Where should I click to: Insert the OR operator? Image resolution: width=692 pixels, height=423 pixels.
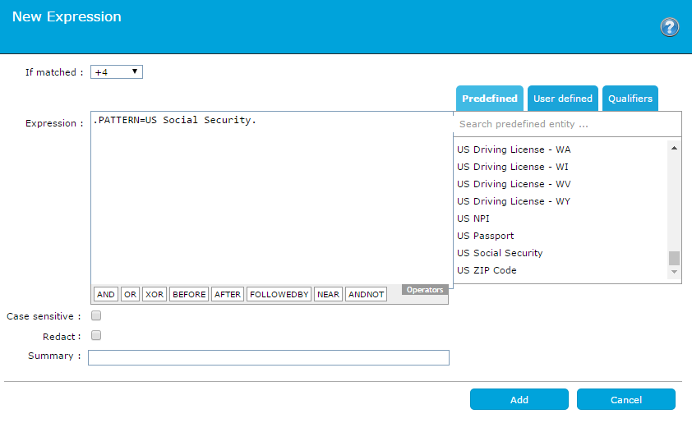[x=130, y=295]
